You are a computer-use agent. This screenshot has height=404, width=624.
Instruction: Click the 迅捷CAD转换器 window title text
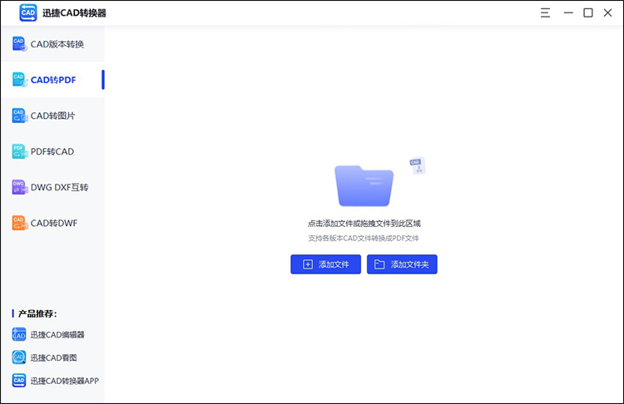tap(74, 13)
